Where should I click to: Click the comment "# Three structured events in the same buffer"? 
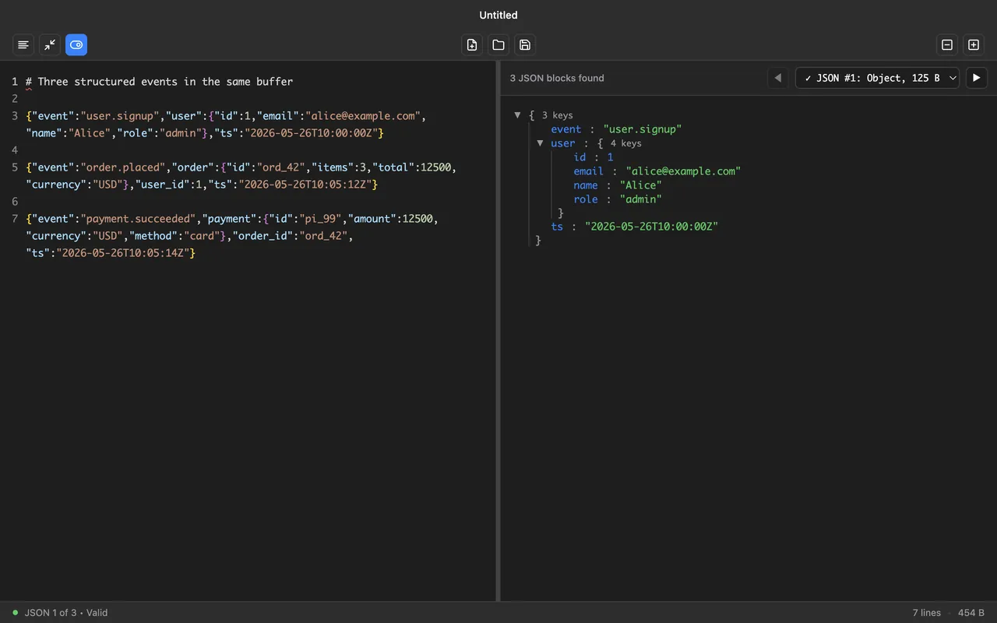coord(160,82)
